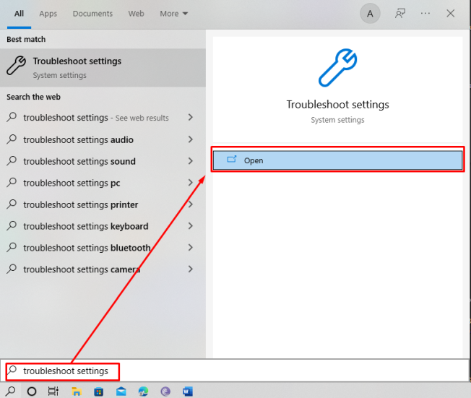Click the magnifier icon next to 'troubleshoot settings sound'
Image resolution: width=471 pixels, height=398 pixels.
[12, 160]
